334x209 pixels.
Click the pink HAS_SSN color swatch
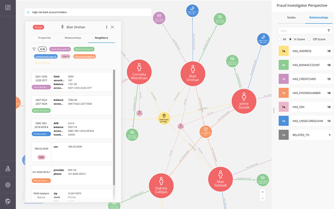(x=283, y=107)
